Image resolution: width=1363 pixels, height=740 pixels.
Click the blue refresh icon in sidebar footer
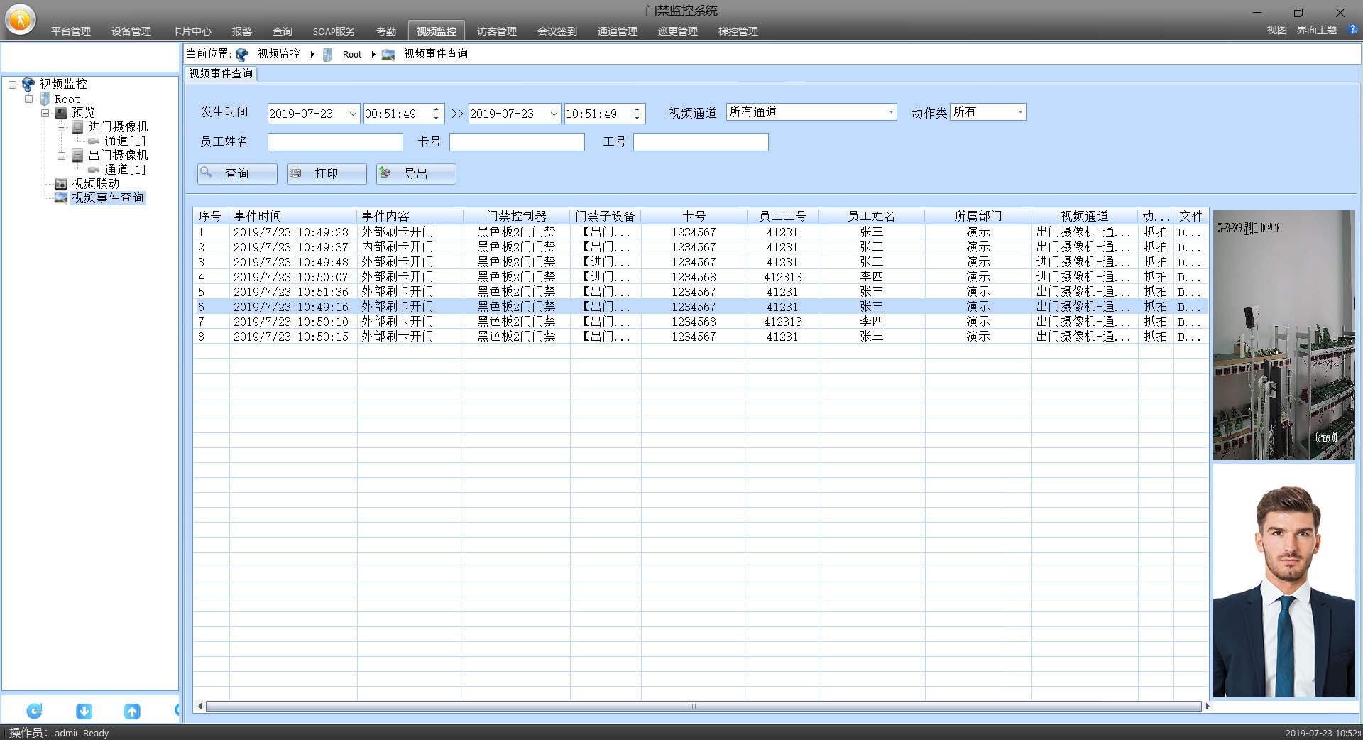pos(34,710)
